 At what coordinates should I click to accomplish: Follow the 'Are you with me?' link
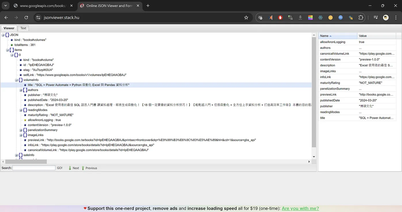coord(300,208)
